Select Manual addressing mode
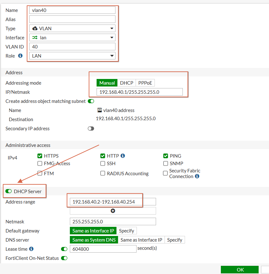Viewport: 269px width, 274px height. tap(107, 83)
